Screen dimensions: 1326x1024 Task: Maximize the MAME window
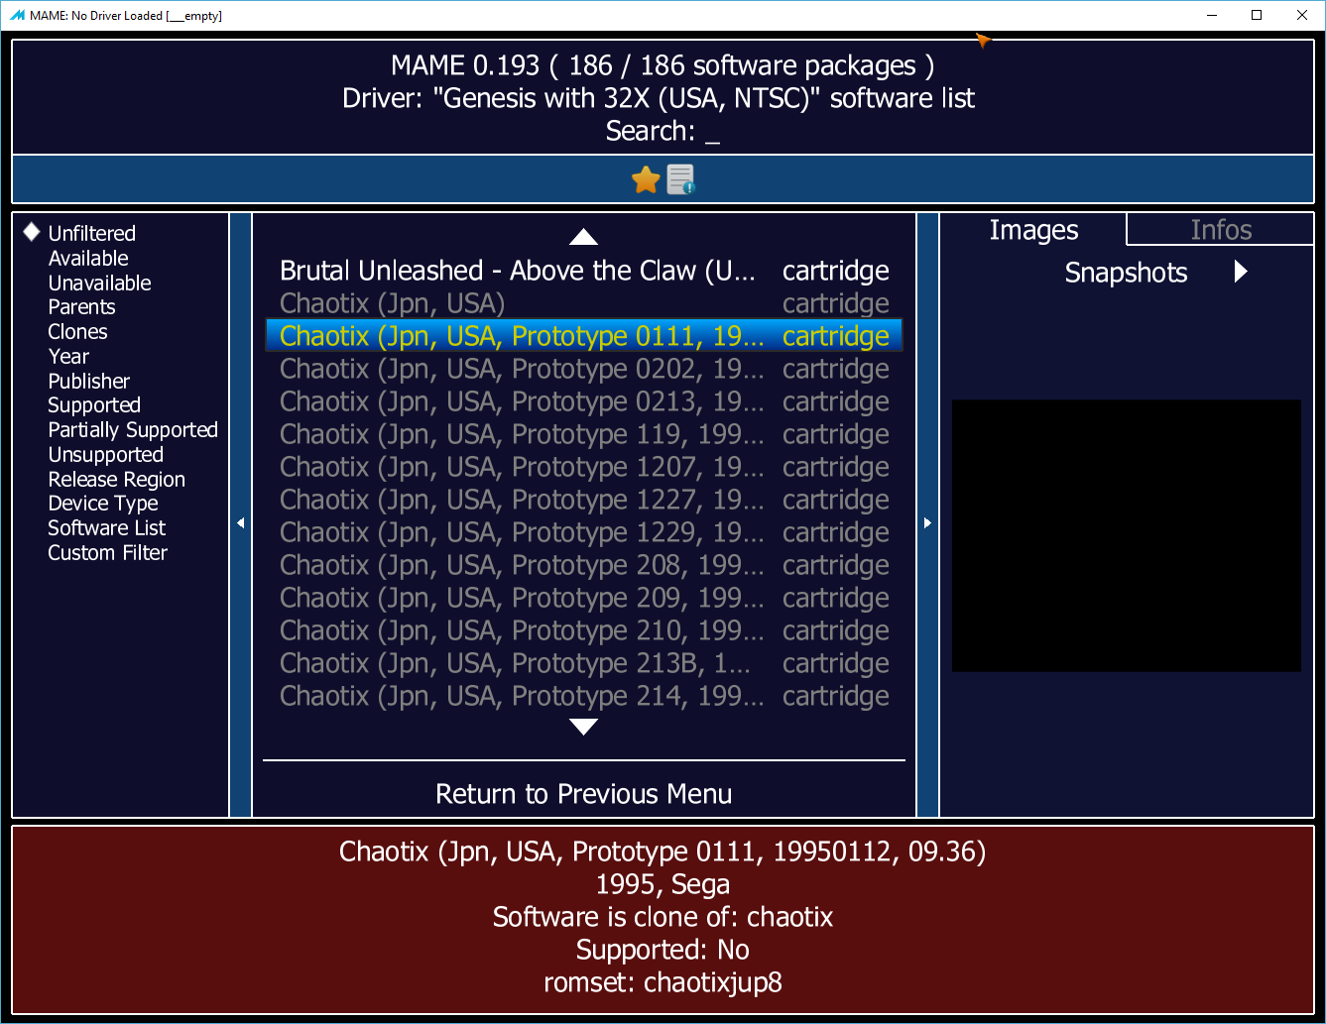(1257, 15)
